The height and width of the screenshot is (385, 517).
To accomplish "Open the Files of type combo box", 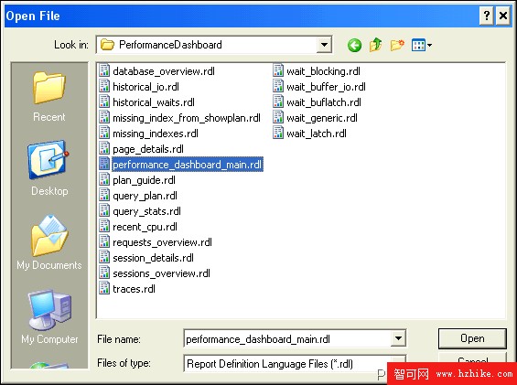I will pos(295,364).
